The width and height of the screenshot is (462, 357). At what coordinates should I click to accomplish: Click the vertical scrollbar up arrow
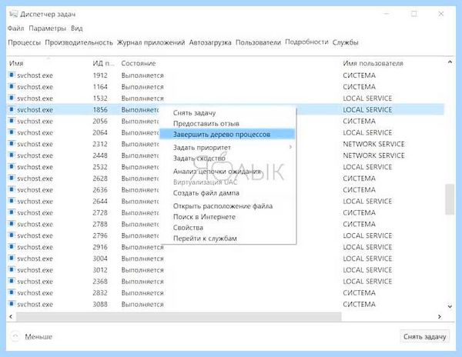click(450, 62)
